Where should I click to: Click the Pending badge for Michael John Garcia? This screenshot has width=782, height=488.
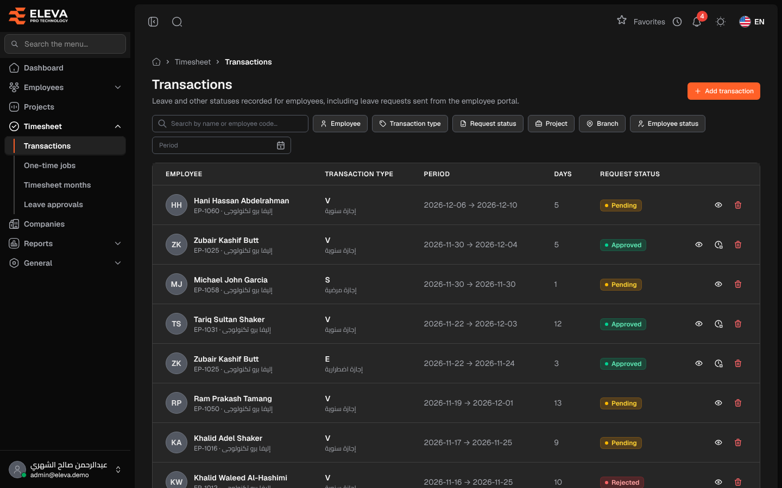(621, 285)
